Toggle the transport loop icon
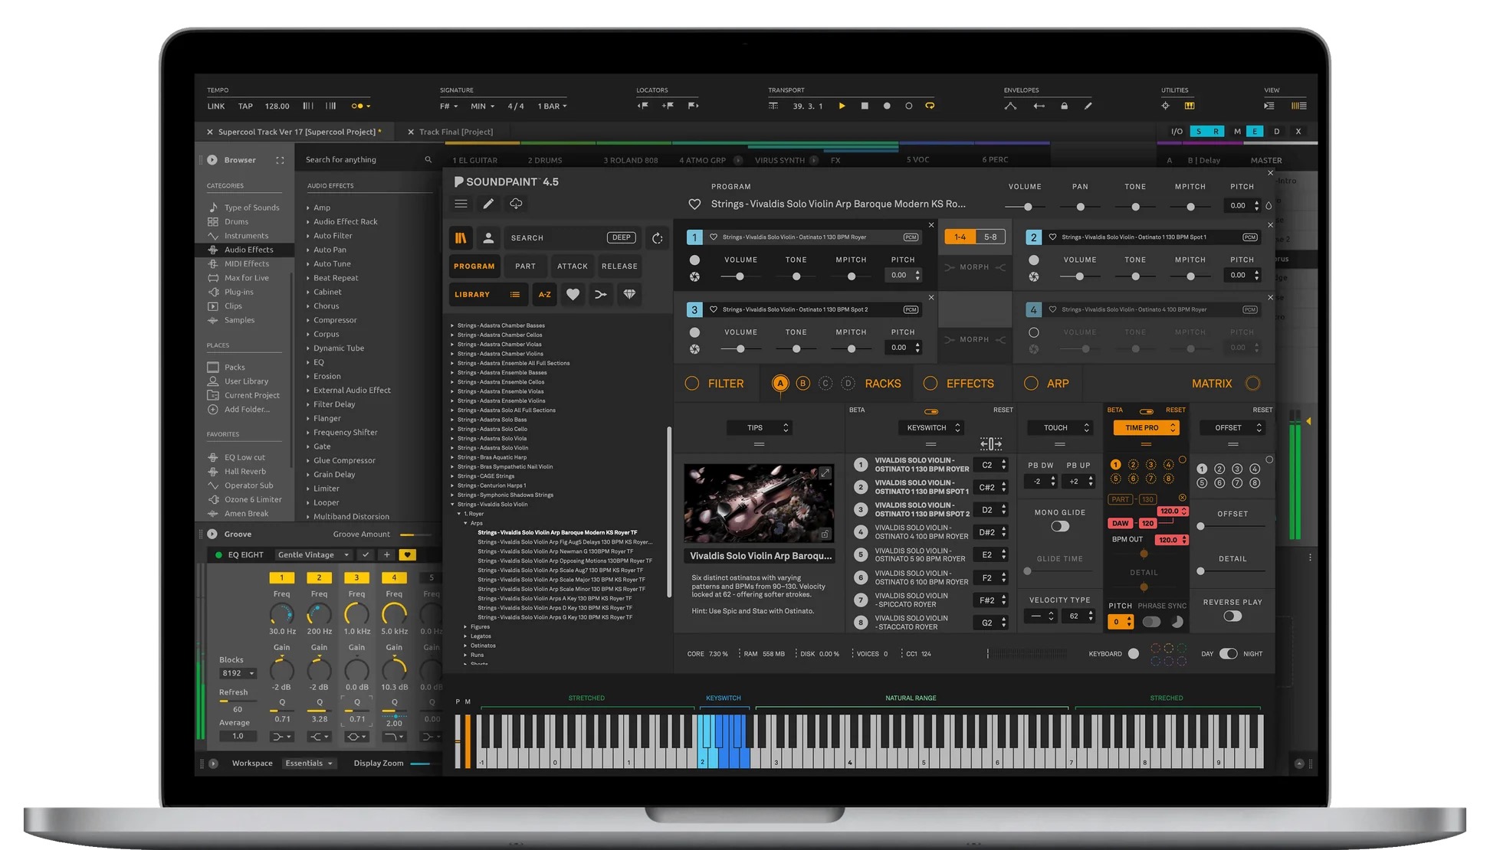This screenshot has height=850, width=1490. [930, 106]
